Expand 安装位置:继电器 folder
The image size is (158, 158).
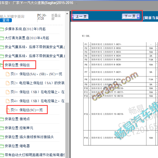(x=17, y=146)
